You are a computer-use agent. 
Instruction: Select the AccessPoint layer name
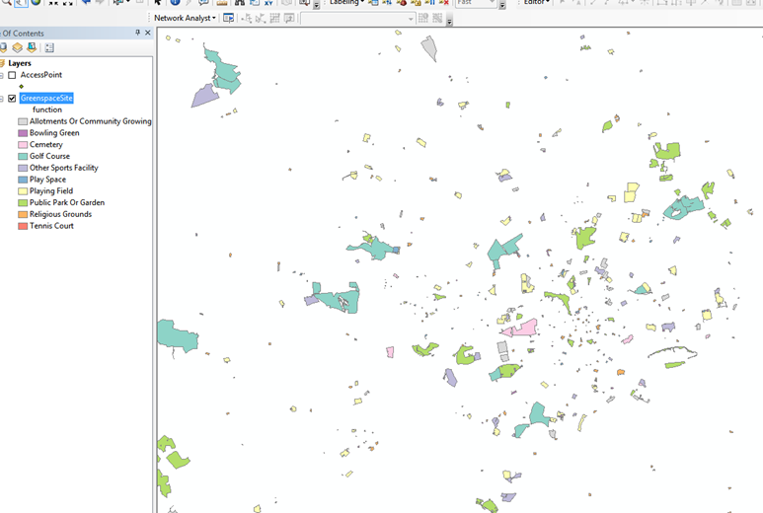click(41, 75)
